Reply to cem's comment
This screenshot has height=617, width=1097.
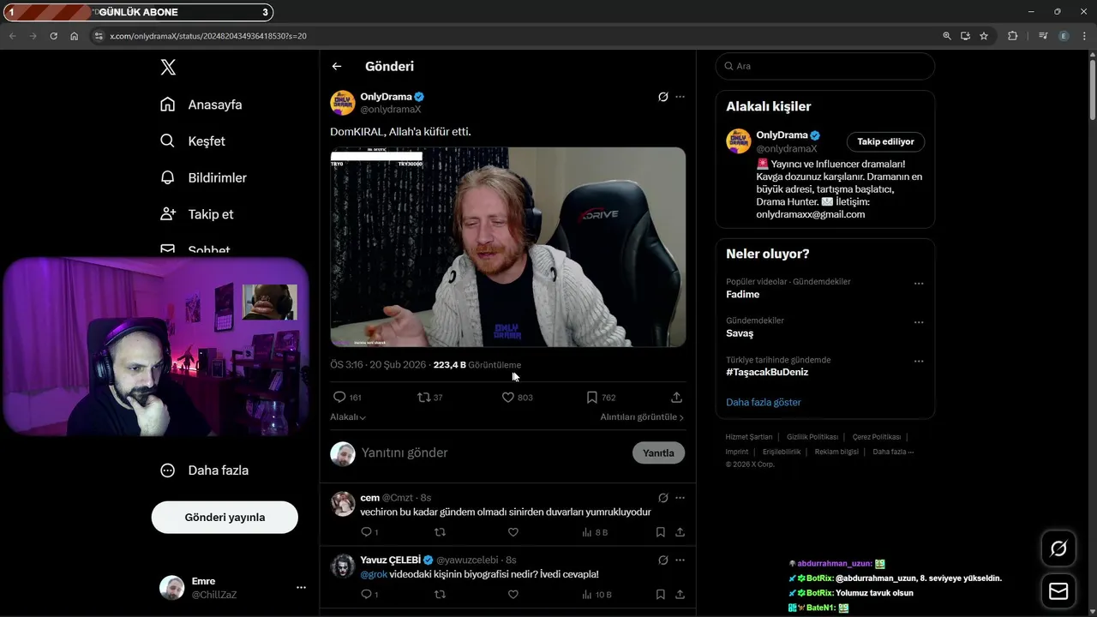[x=369, y=532]
